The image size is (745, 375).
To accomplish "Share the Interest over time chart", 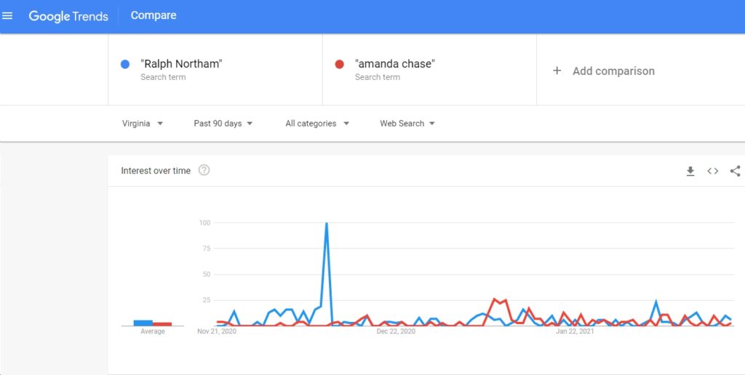I will click(735, 171).
